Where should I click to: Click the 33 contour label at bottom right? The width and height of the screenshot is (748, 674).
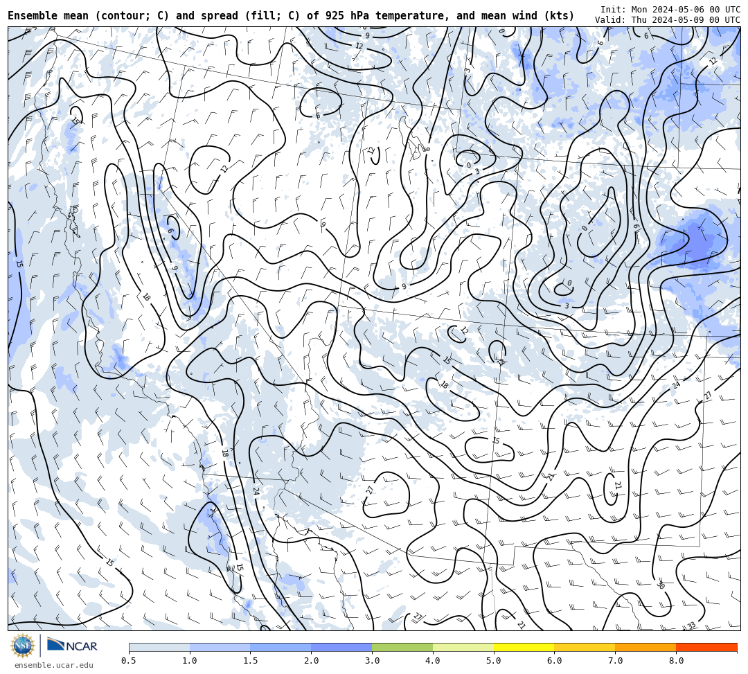point(691,626)
